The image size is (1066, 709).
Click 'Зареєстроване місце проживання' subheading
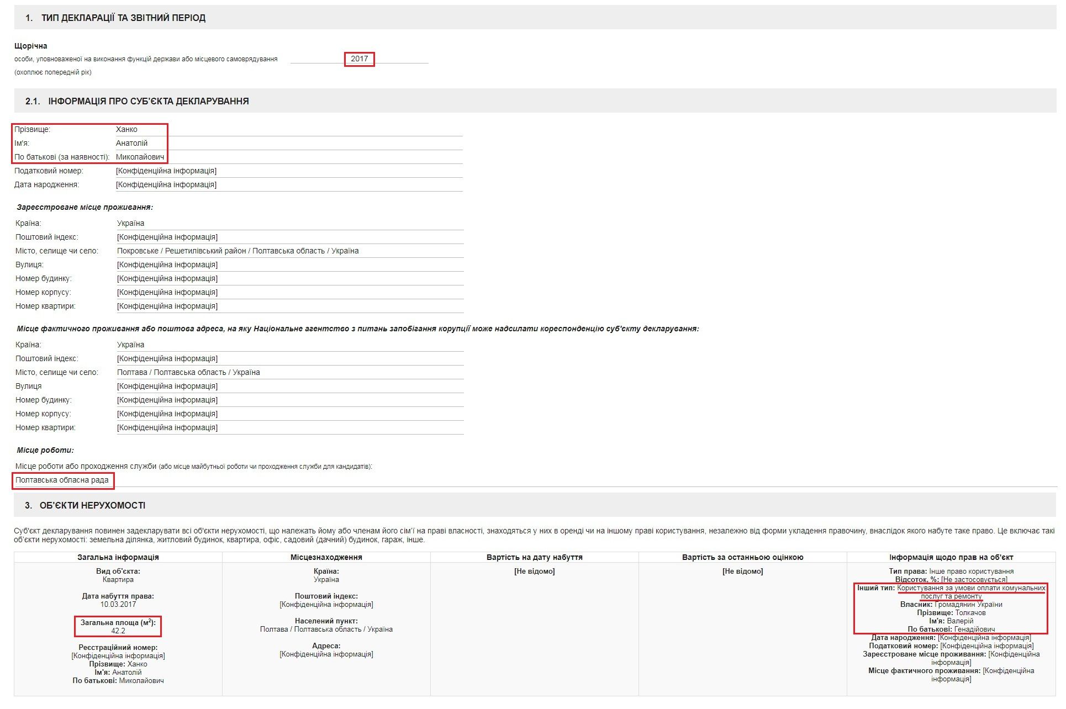point(85,207)
